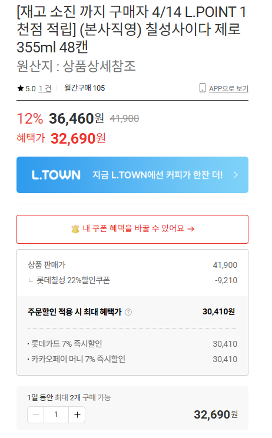Click the quantity input field showing 1
272x438 pixels.
click(56, 415)
